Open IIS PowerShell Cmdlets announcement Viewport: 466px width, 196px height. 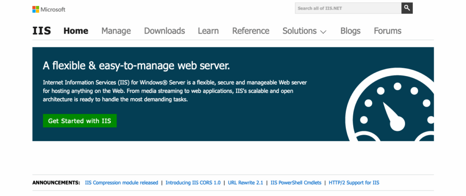point(296,183)
